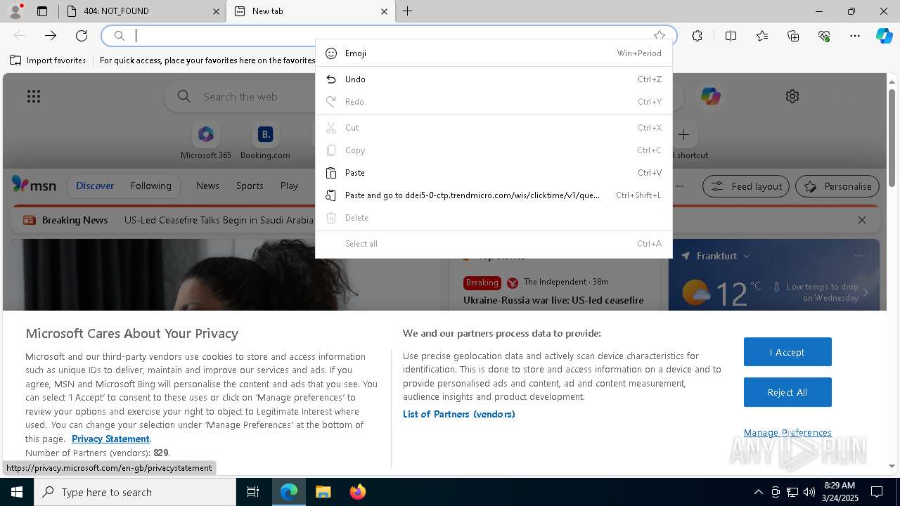Click the Personalise button
Viewport: 900px width, 506px height.
pyautogui.click(x=837, y=186)
